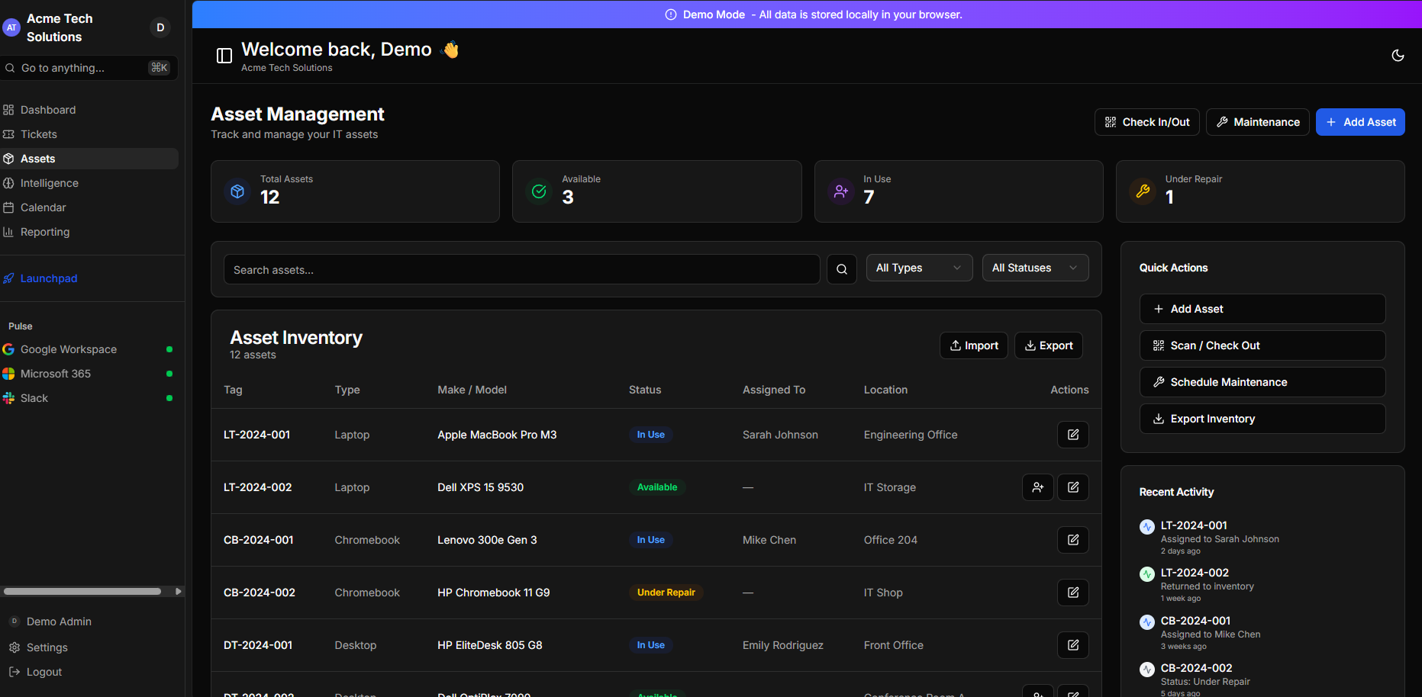Click the Acme Tech AT logo

click(11, 27)
